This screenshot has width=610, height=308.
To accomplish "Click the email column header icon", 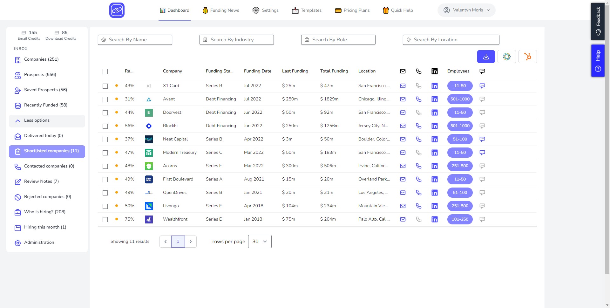I will point(403,71).
